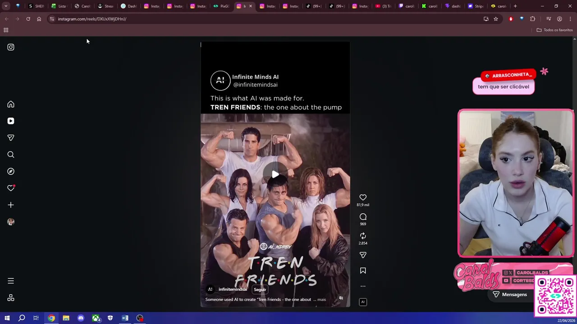Open Word from the taskbar
577x324 pixels.
(x=125, y=318)
